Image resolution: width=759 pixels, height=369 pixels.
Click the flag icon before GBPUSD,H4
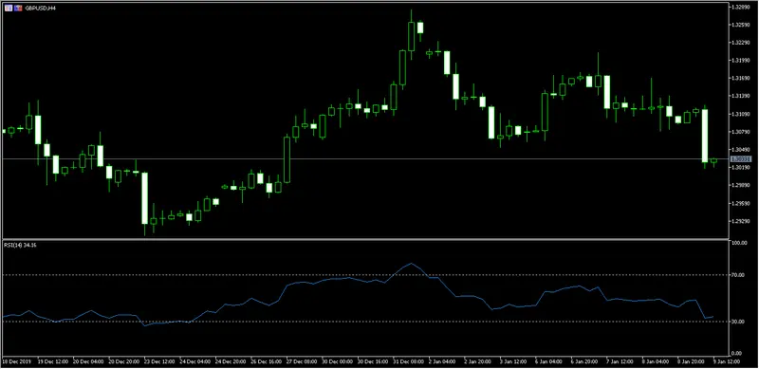[x=18, y=9]
